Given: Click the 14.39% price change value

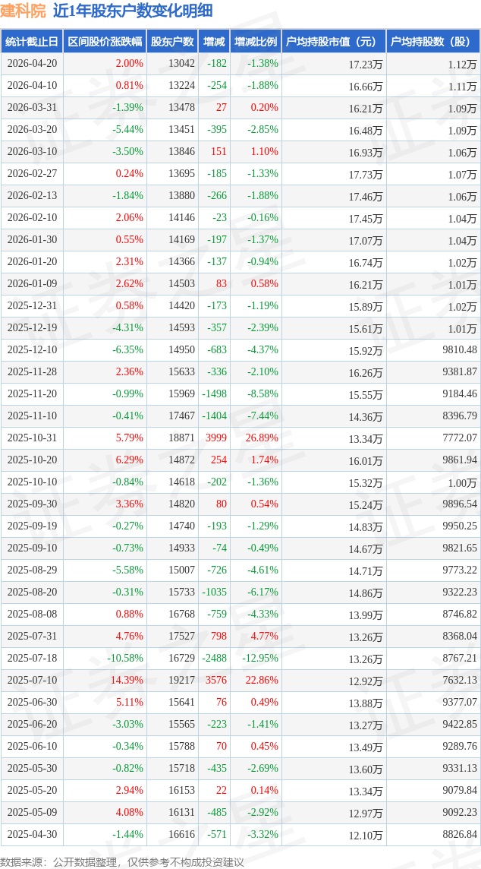Looking at the screenshot, I should (x=127, y=680).
